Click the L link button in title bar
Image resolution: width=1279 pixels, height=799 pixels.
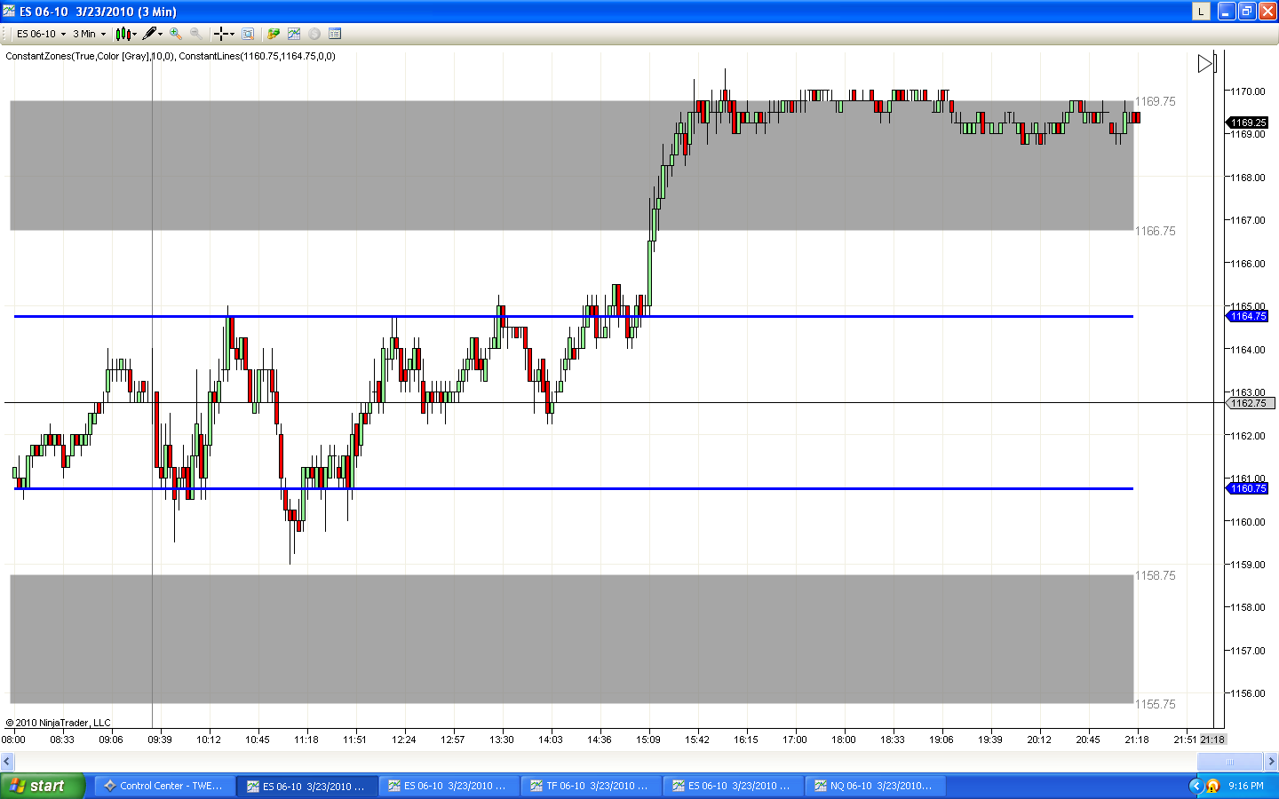pyautogui.click(x=1201, y=11)
